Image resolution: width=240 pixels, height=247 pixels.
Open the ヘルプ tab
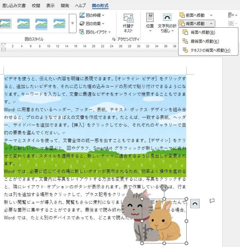tap(80, 6)
